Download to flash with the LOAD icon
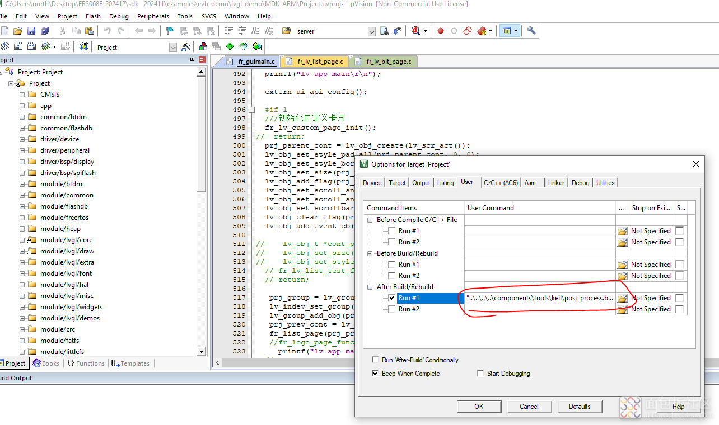 (x=83, y=46)
